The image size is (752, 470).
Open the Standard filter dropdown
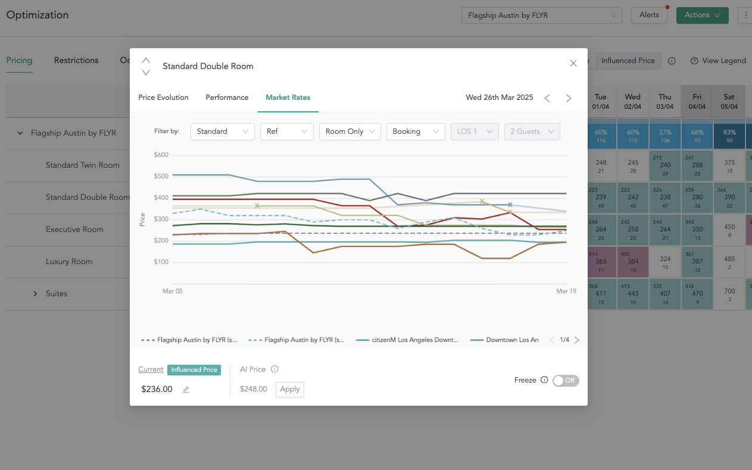click(x=222, y=131)
